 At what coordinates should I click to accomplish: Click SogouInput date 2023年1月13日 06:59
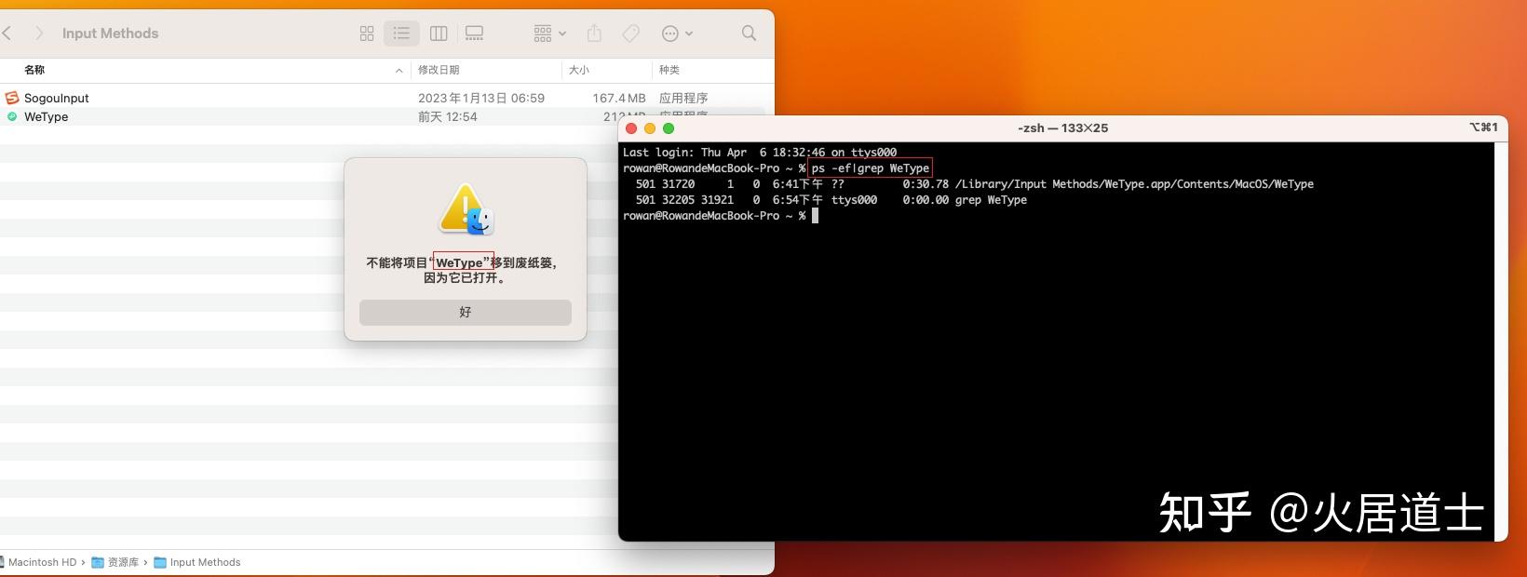click(481, 98)
